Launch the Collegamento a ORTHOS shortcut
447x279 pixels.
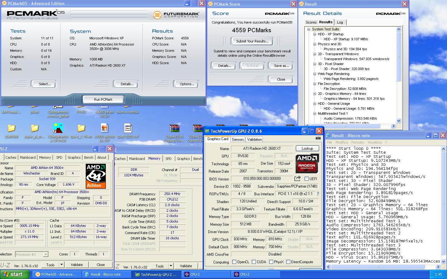[58, 128]
